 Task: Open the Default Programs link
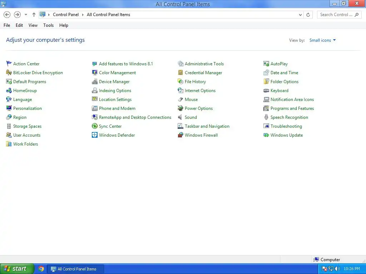30,82
